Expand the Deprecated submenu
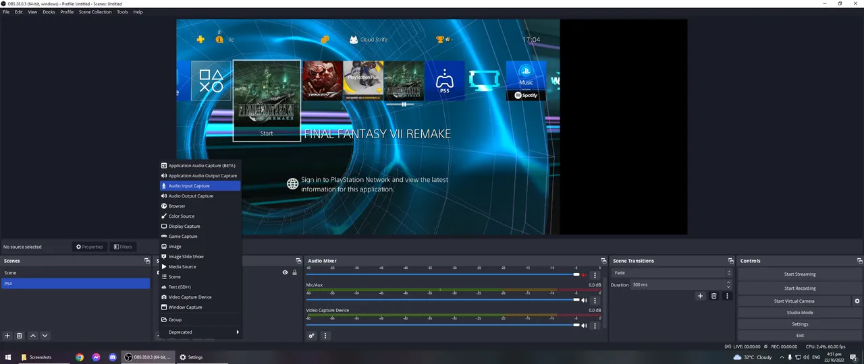 200,332
